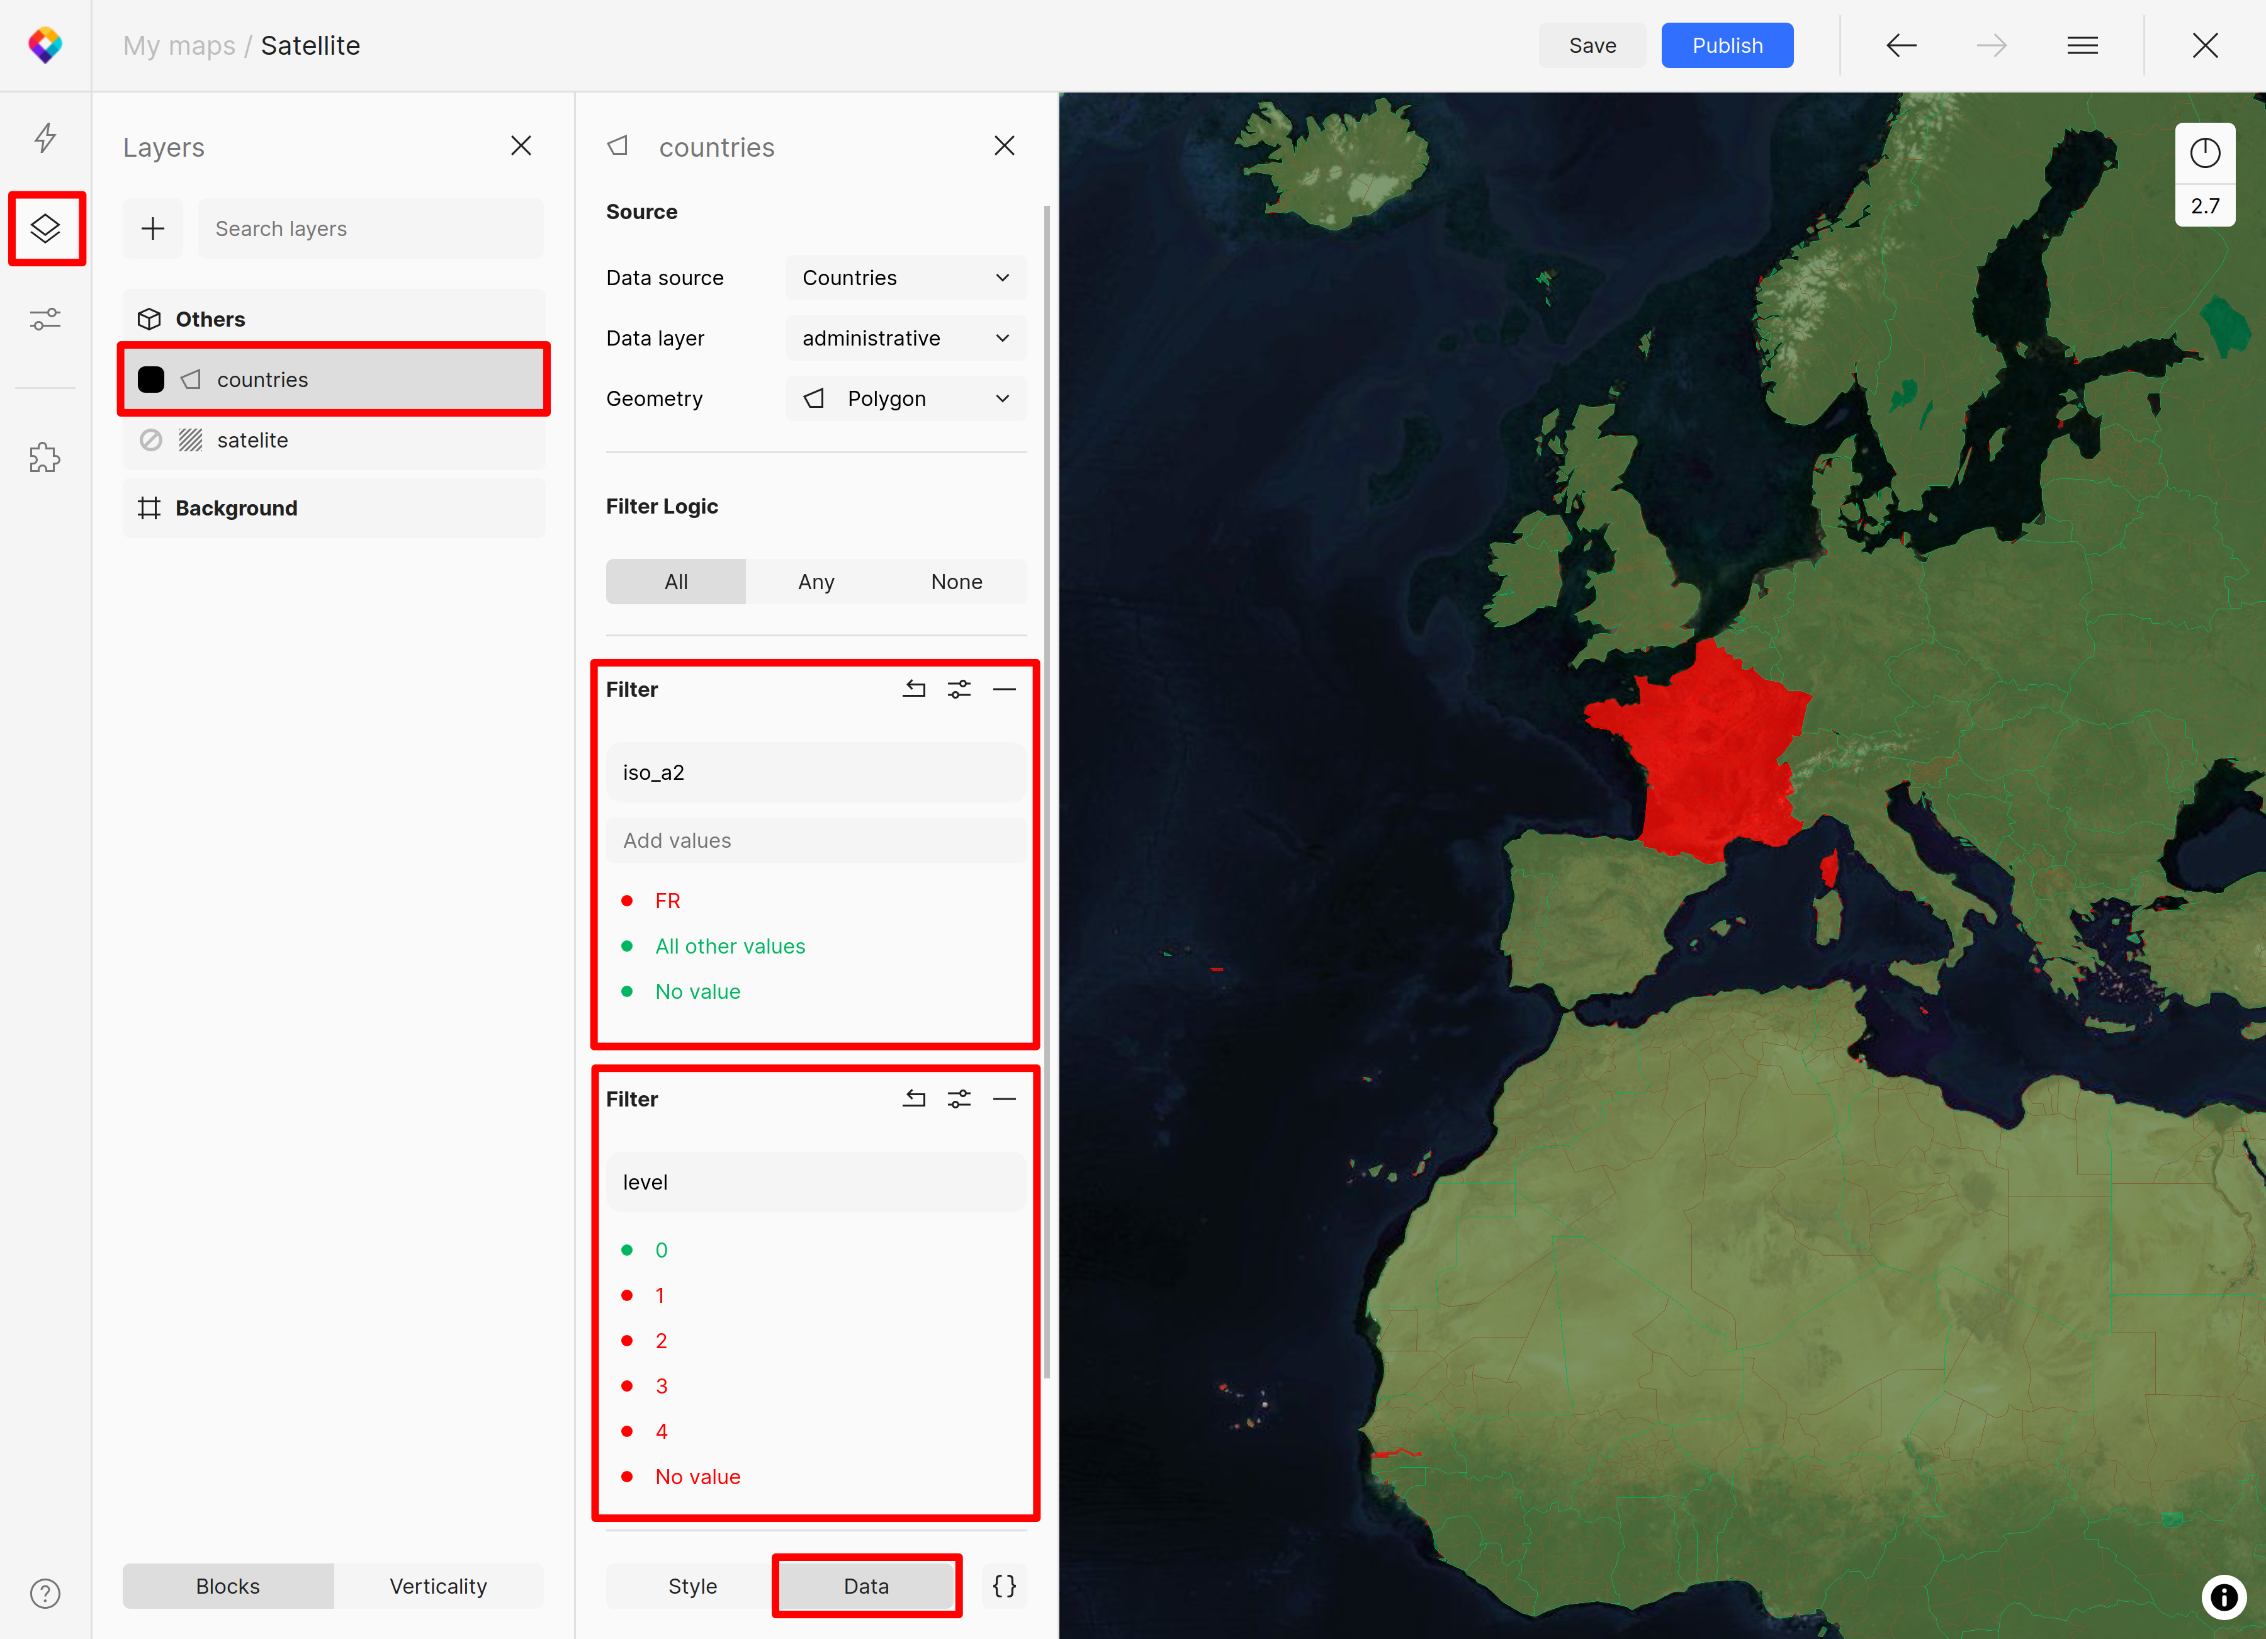
Task: Select the None filter logic option
Action: tap(956, 582)
